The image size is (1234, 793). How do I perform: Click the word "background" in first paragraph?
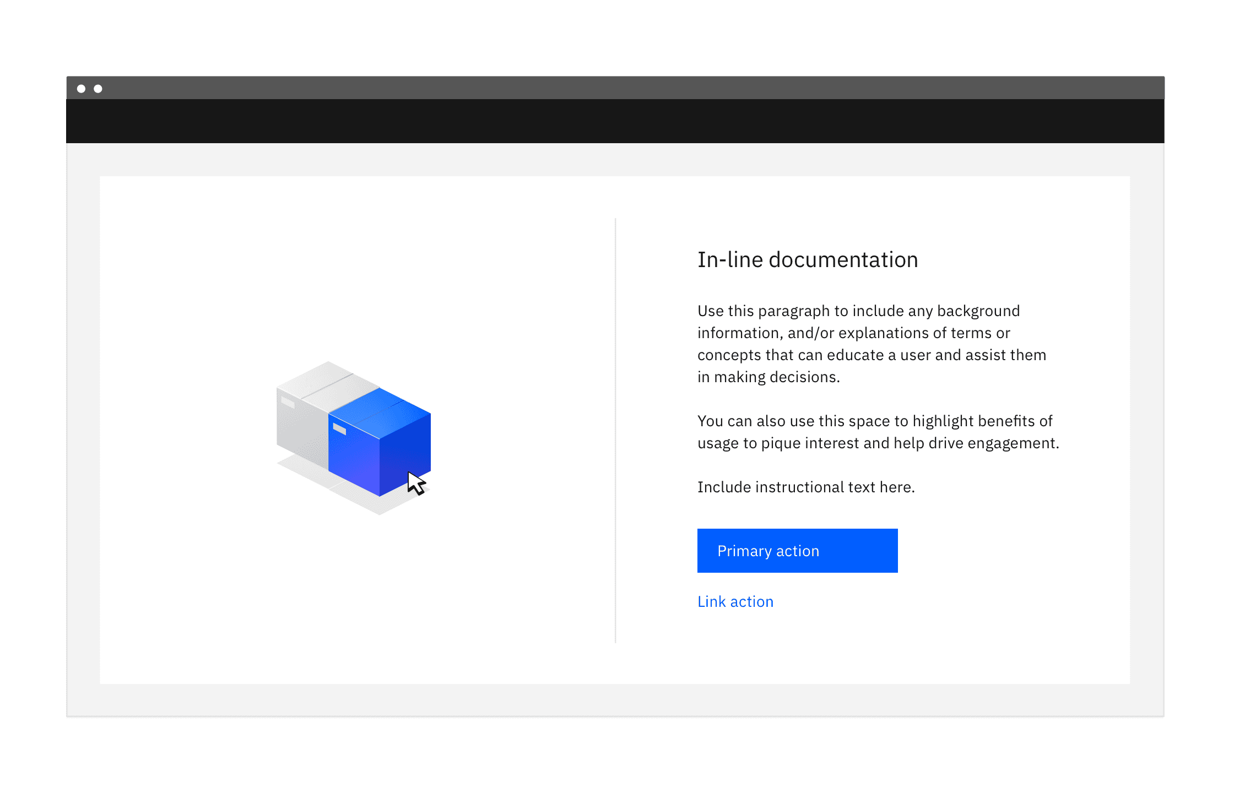click(978, 311)
